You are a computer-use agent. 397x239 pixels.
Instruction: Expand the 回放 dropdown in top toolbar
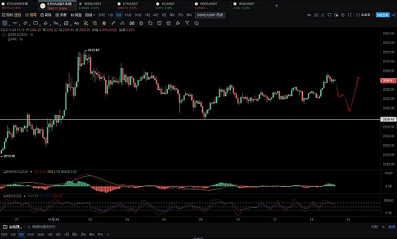[x=90, y=15]
